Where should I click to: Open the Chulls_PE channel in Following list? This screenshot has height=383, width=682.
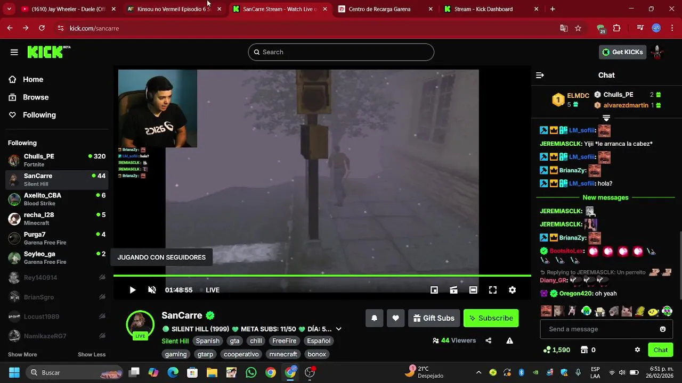coord(56,160)
